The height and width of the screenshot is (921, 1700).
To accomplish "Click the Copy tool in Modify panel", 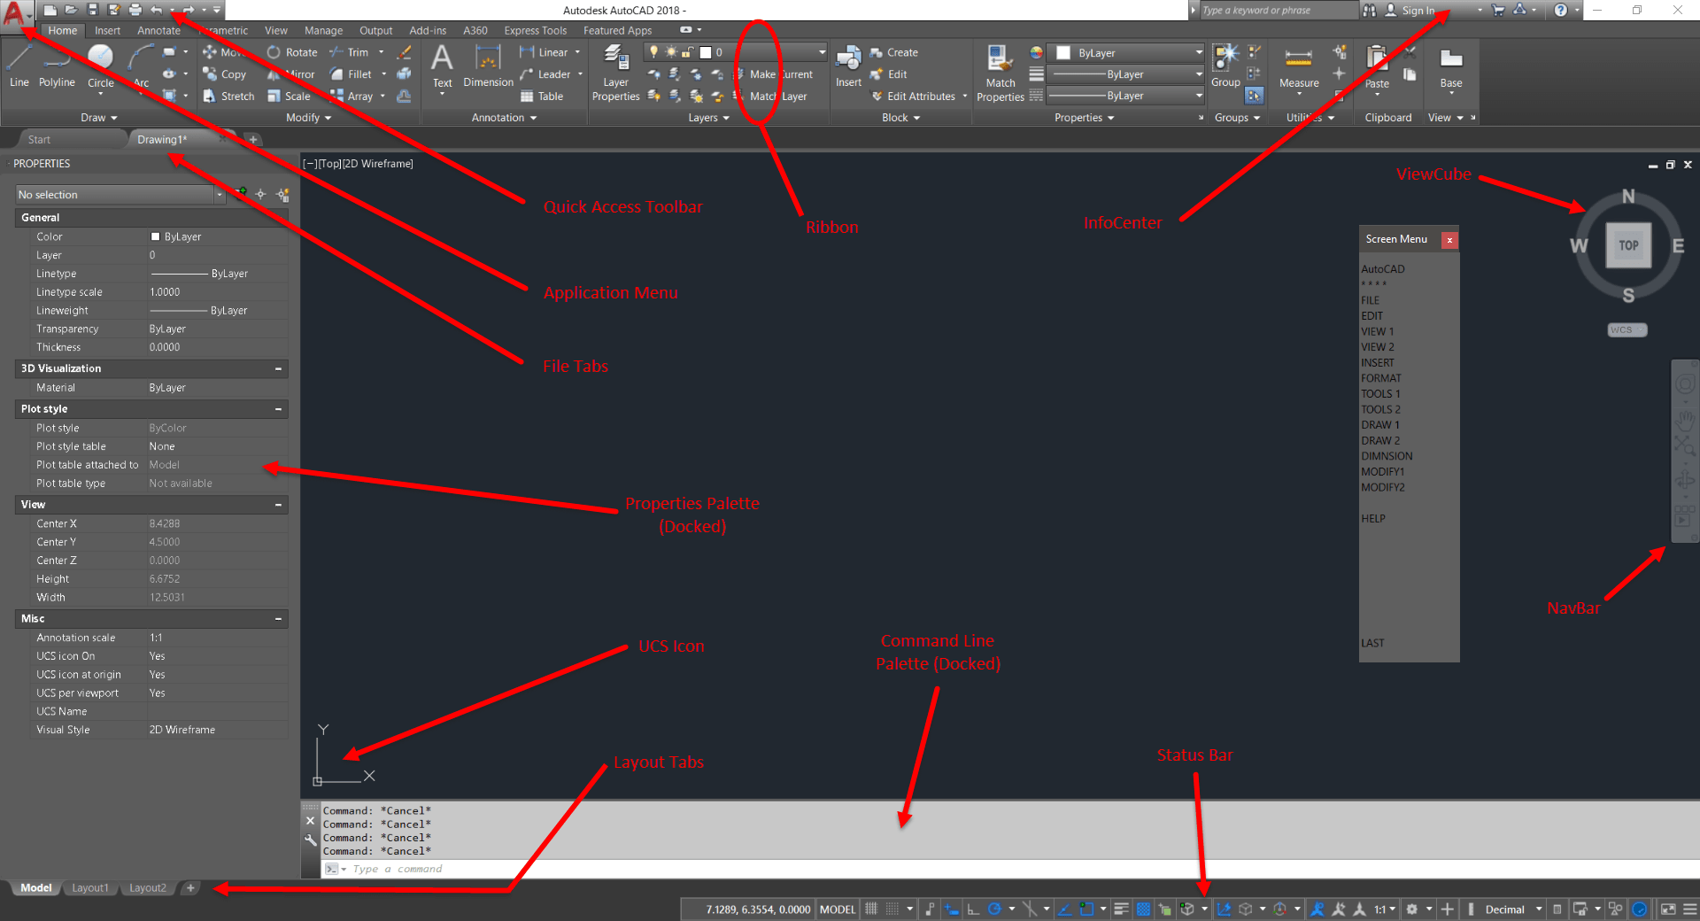I will [225, 74].
